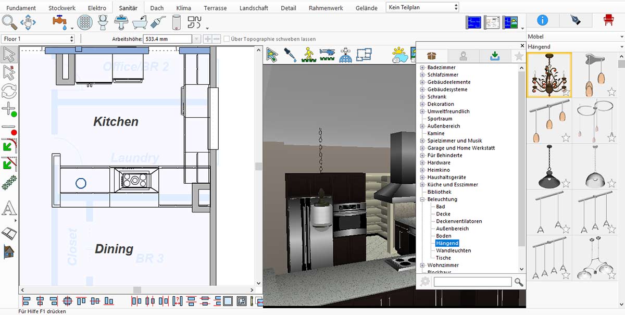Image resolution: width=625 pixels, height=315 pixels.
Task: Select Wandleuchten in the lighting tree
Action: coord(453,250)
